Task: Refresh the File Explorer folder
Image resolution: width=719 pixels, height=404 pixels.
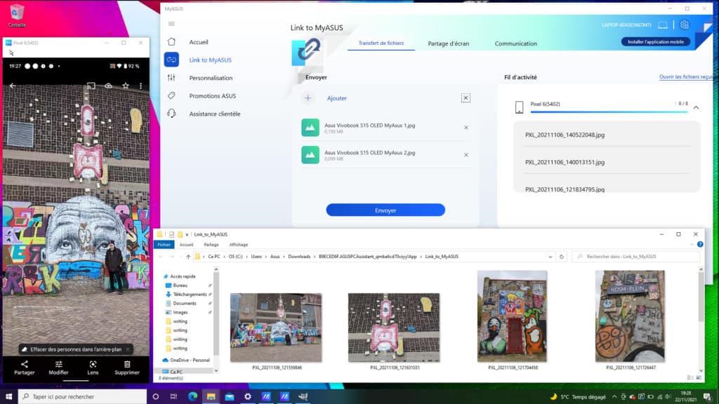Action: 561,257
